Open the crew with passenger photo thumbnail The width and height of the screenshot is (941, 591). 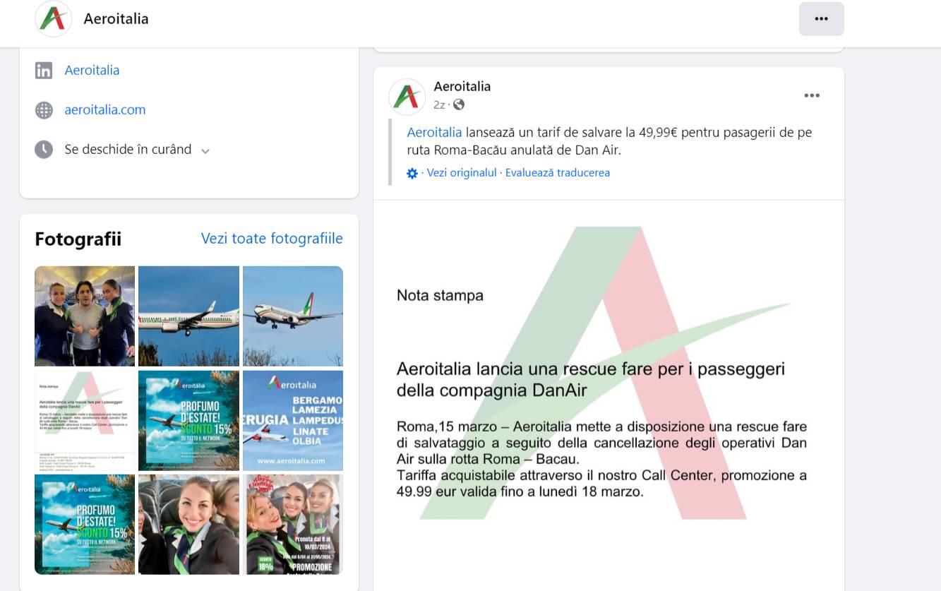point(85,316)
